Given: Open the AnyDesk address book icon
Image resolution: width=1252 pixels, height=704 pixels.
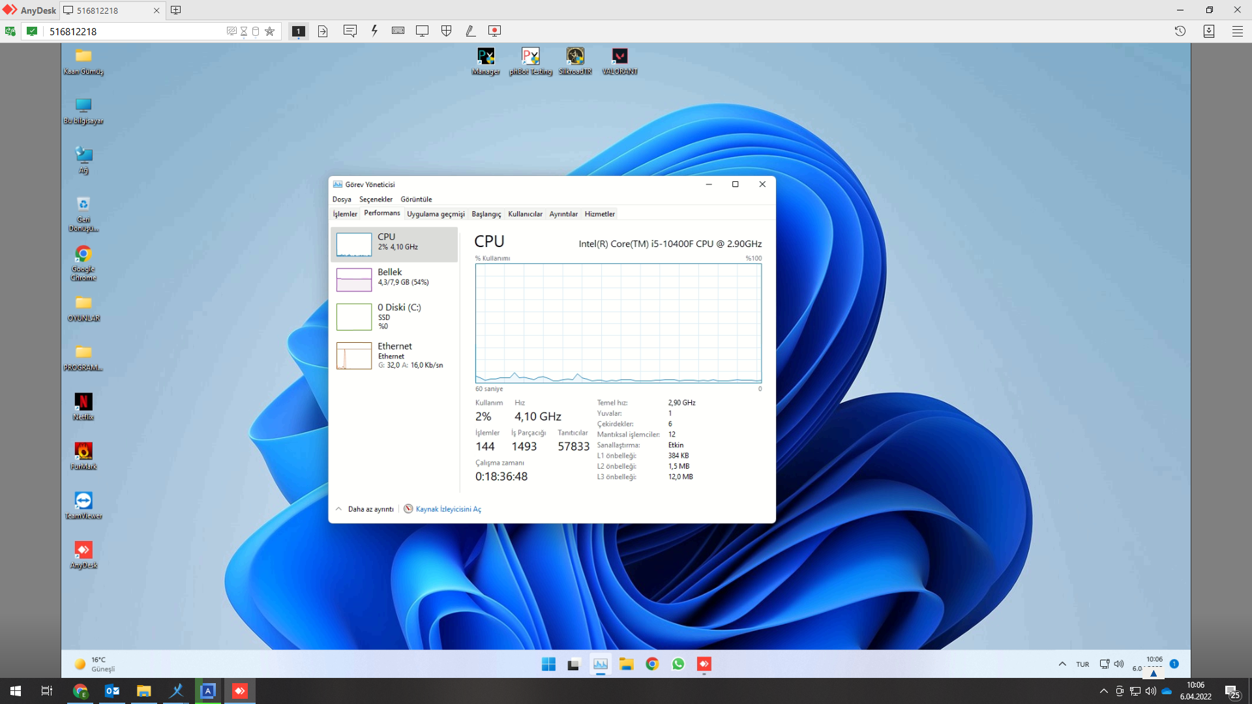Looking at the screenshot, I should tap(1208, 31).
